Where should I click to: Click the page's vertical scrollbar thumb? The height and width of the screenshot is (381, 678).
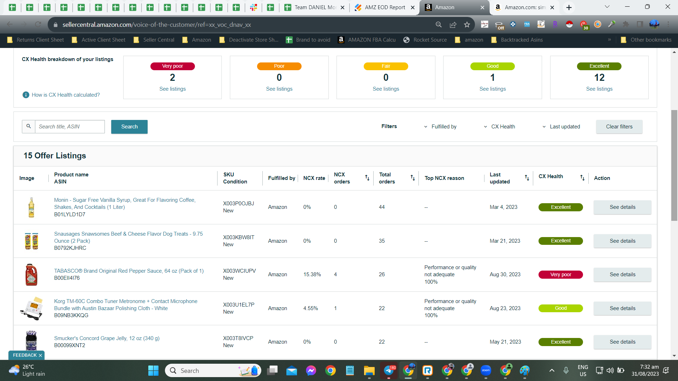[674, 166]
